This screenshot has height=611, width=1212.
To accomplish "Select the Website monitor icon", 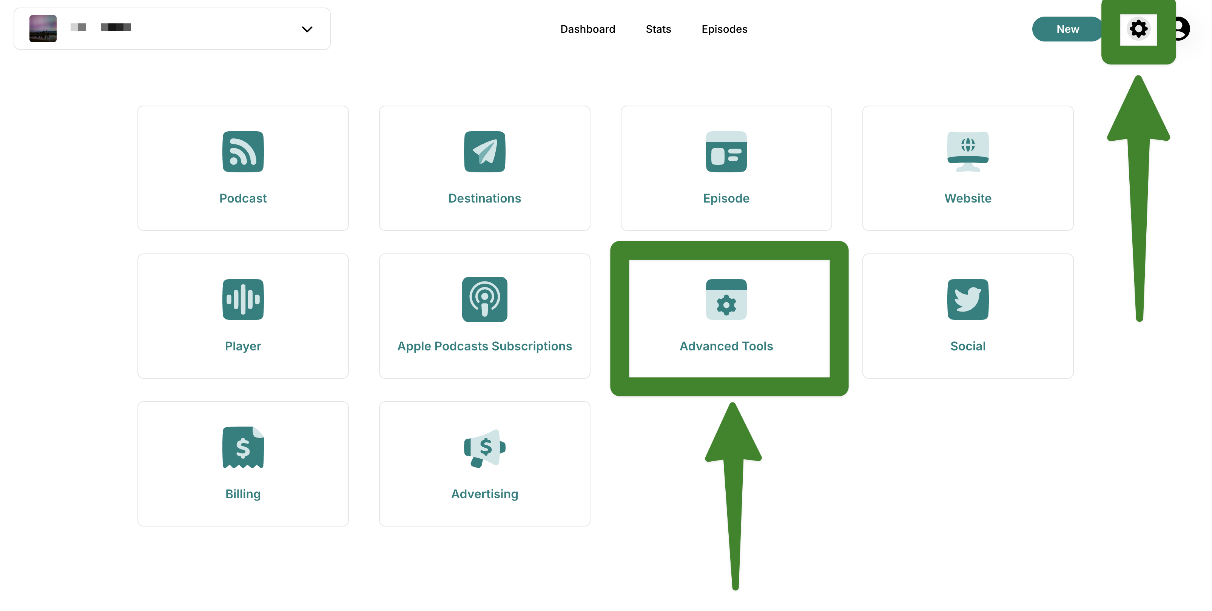I will tap(967, 151).
